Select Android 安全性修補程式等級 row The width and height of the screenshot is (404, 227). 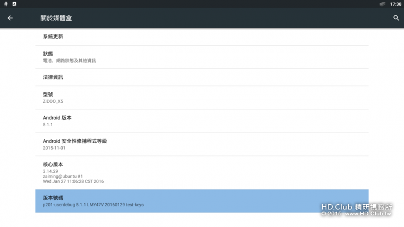(202, 144)
